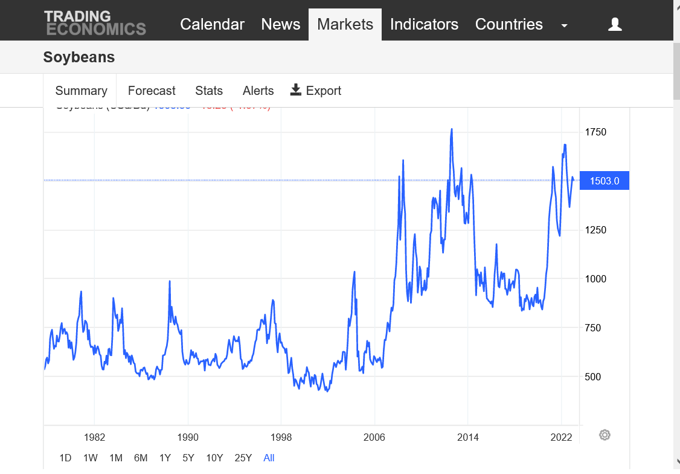680x474 pixels.
Task: Open Indicators in the top navigation
Action: (424, 24)
